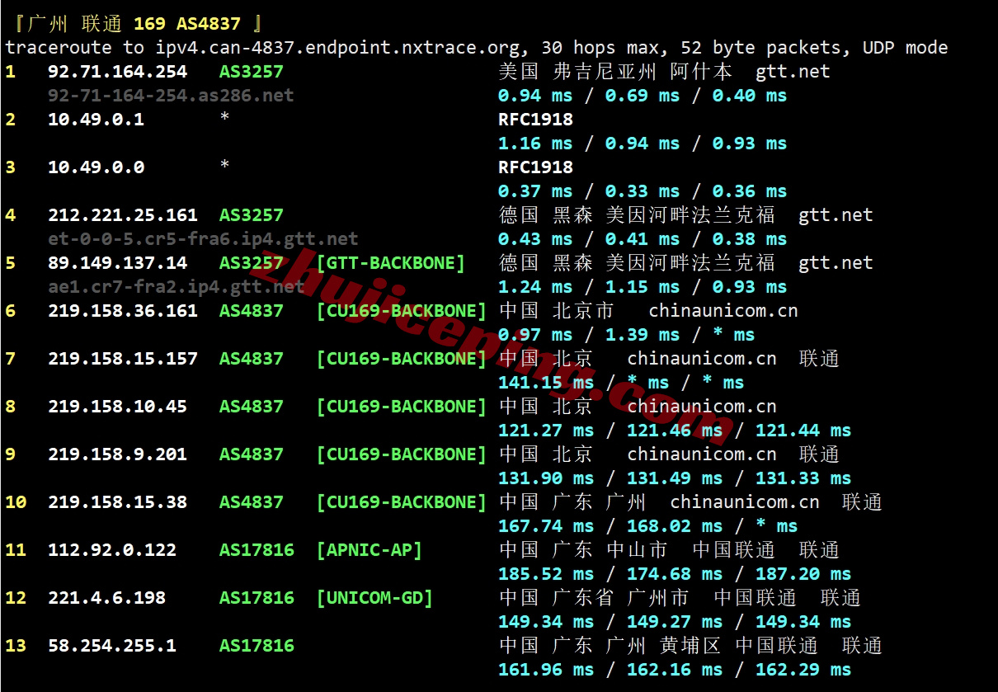
Task: Select hop 8 IP address 219.158.10.45
Action: click(117, 407)
